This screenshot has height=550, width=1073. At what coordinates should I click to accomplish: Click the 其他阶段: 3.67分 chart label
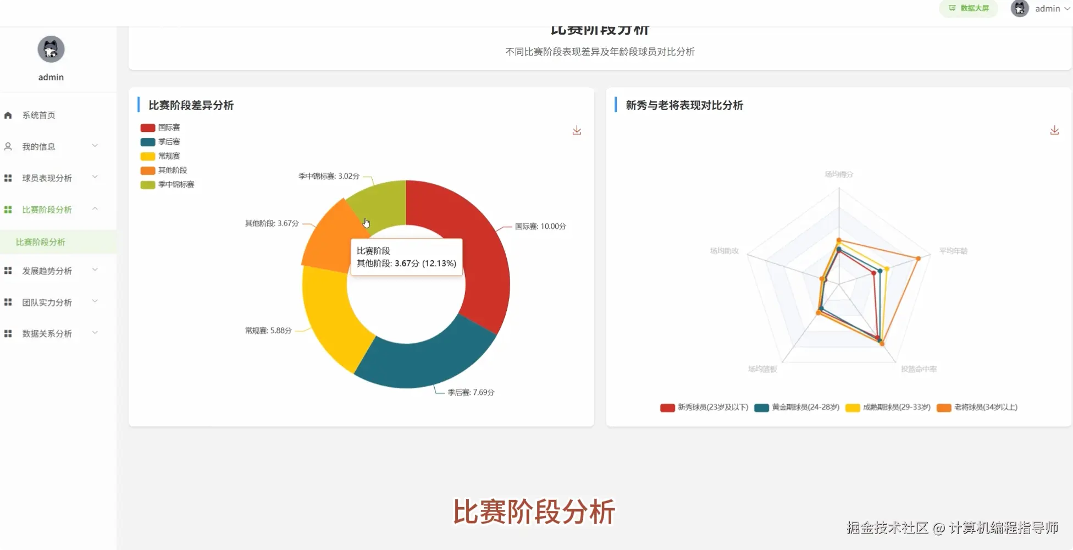(272, 223)
